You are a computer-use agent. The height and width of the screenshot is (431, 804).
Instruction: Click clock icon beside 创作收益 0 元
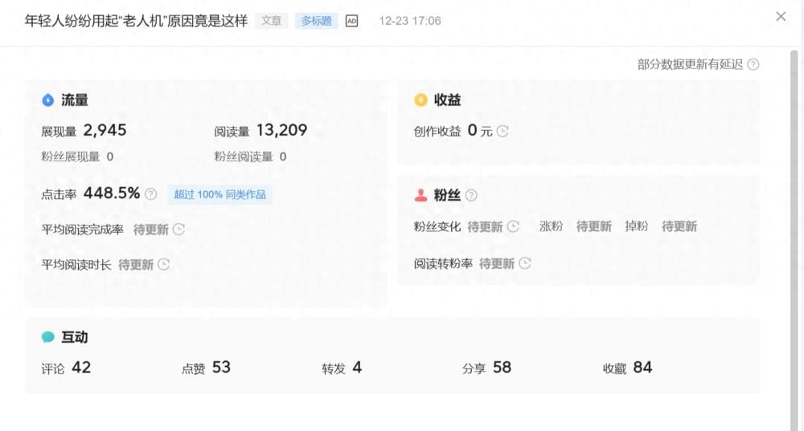coord(503,131)
